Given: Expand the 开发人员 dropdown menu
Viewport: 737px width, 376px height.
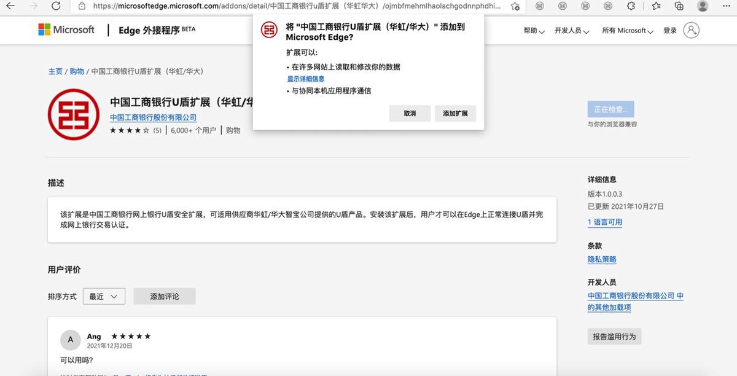Looking at the screenshot, I should (571, 31).
